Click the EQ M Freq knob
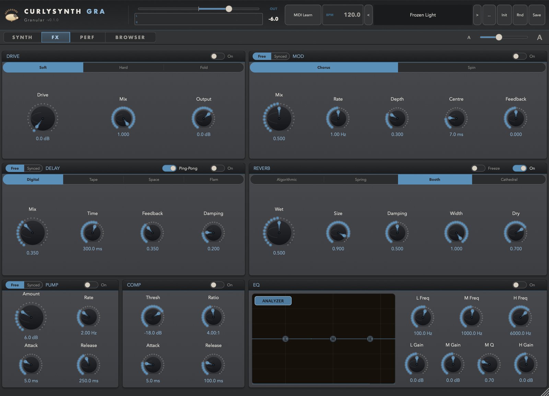Image resolution: width=549 pixels, height=396 pixels. (471, 317)
